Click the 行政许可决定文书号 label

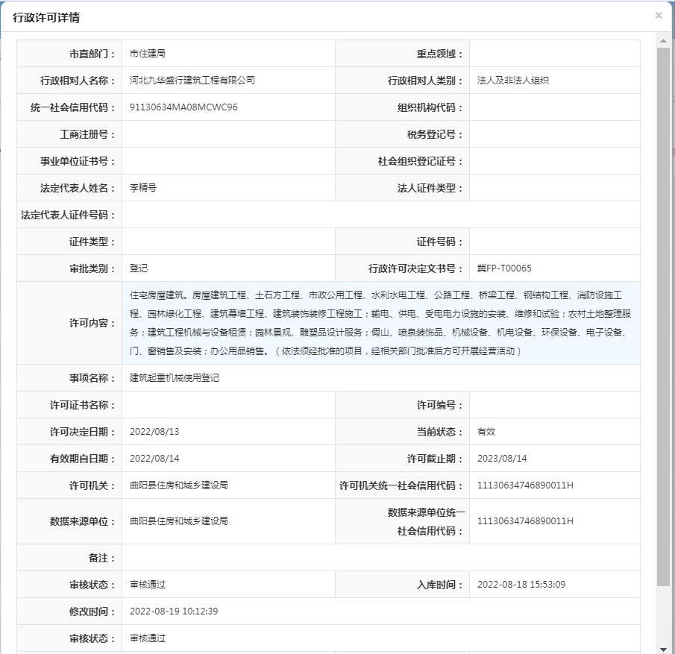pyautogui.click(x=415, y=268)
